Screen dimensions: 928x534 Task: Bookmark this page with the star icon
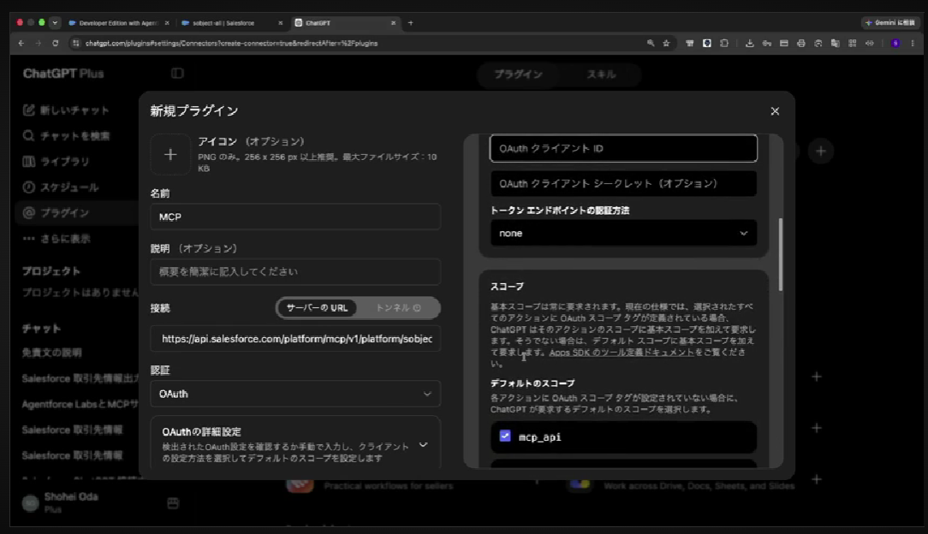pos(666,43)
